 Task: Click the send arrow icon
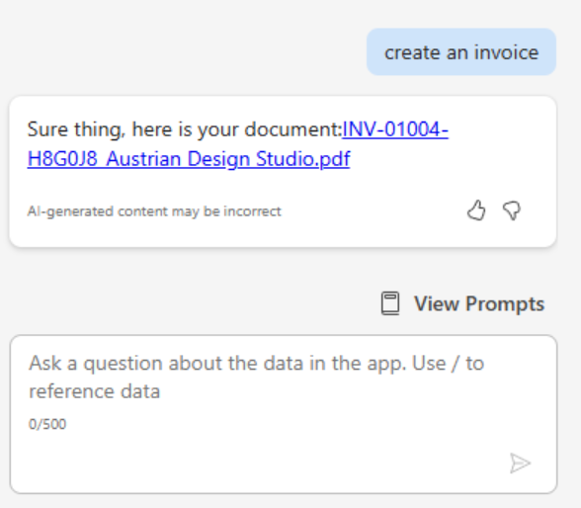click(520, 464)
